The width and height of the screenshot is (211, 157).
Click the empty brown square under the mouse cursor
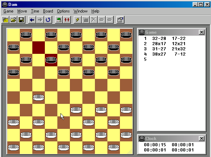[x=64, y=123]
